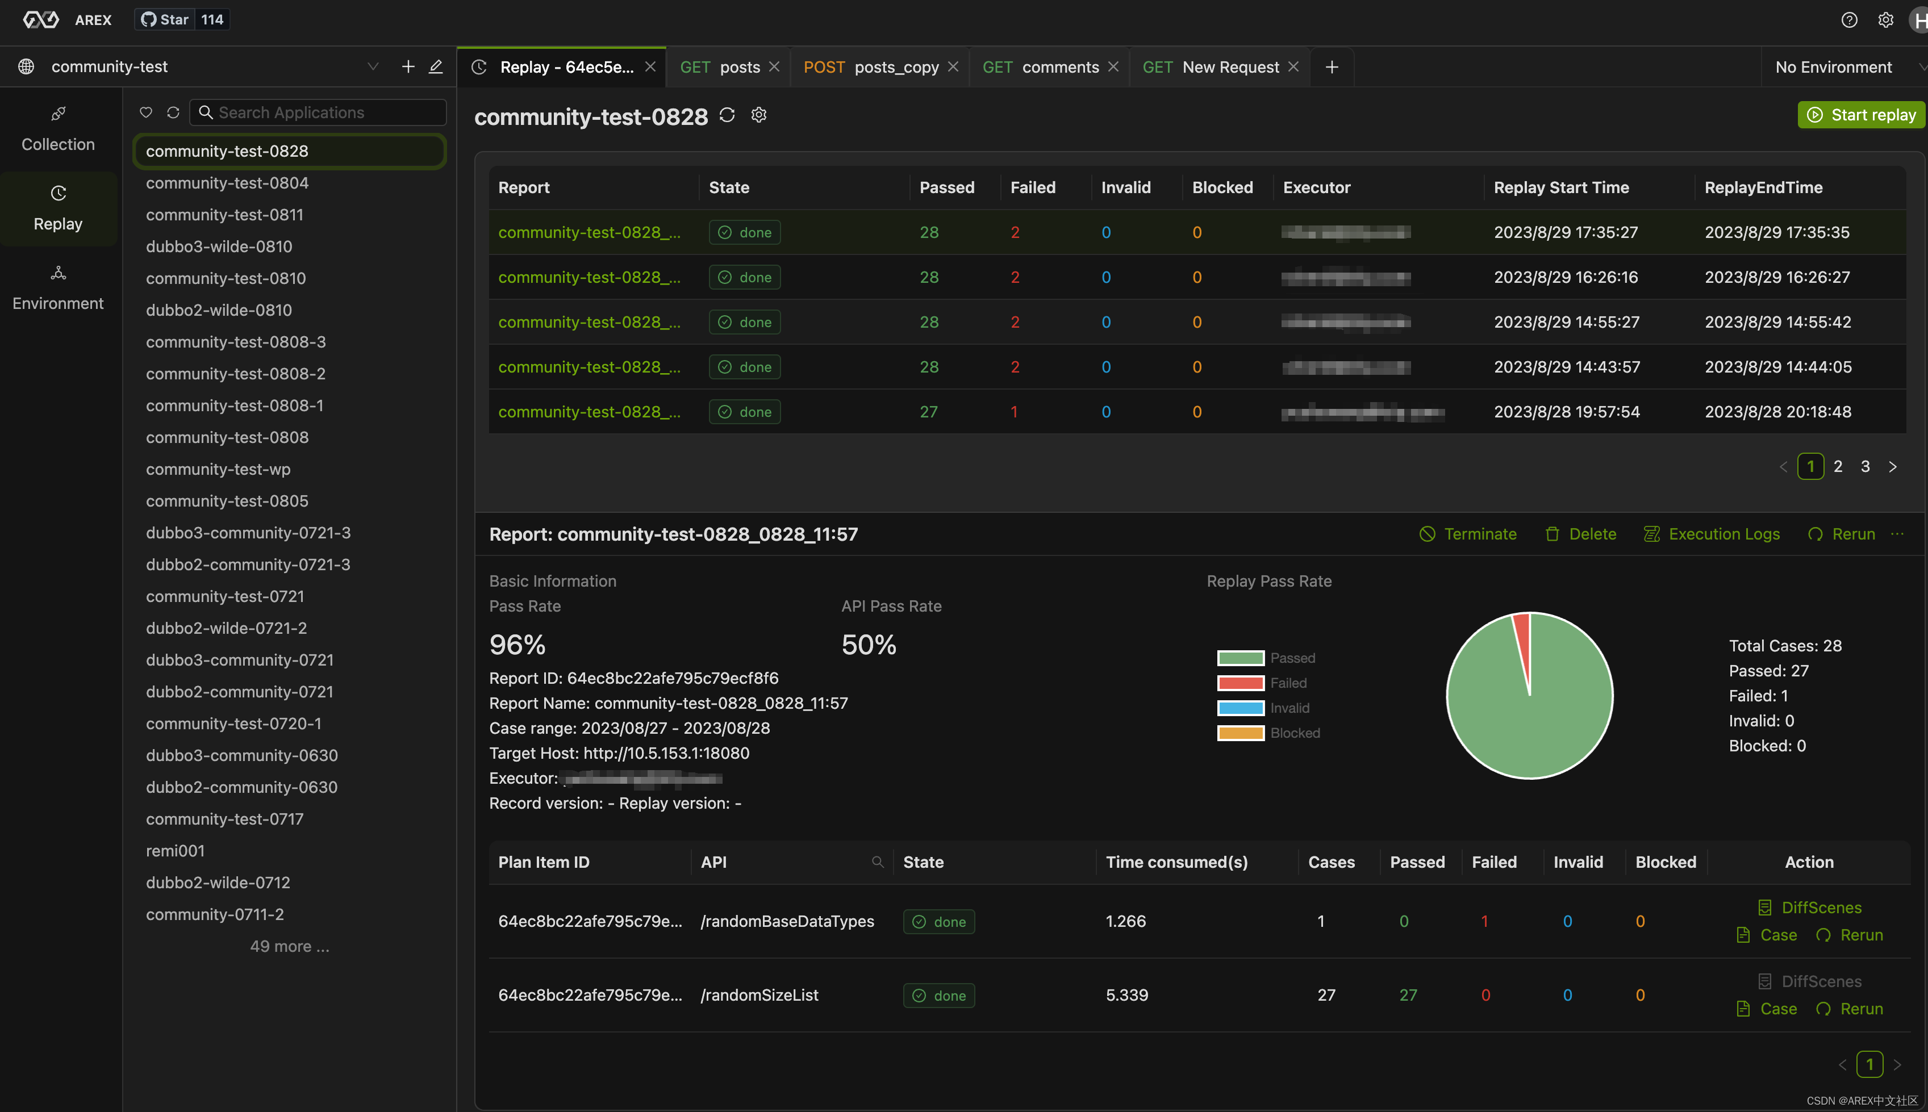Refresh the applications list in sidebar
The image size is (1928, 1112).
tap(173, 112)
